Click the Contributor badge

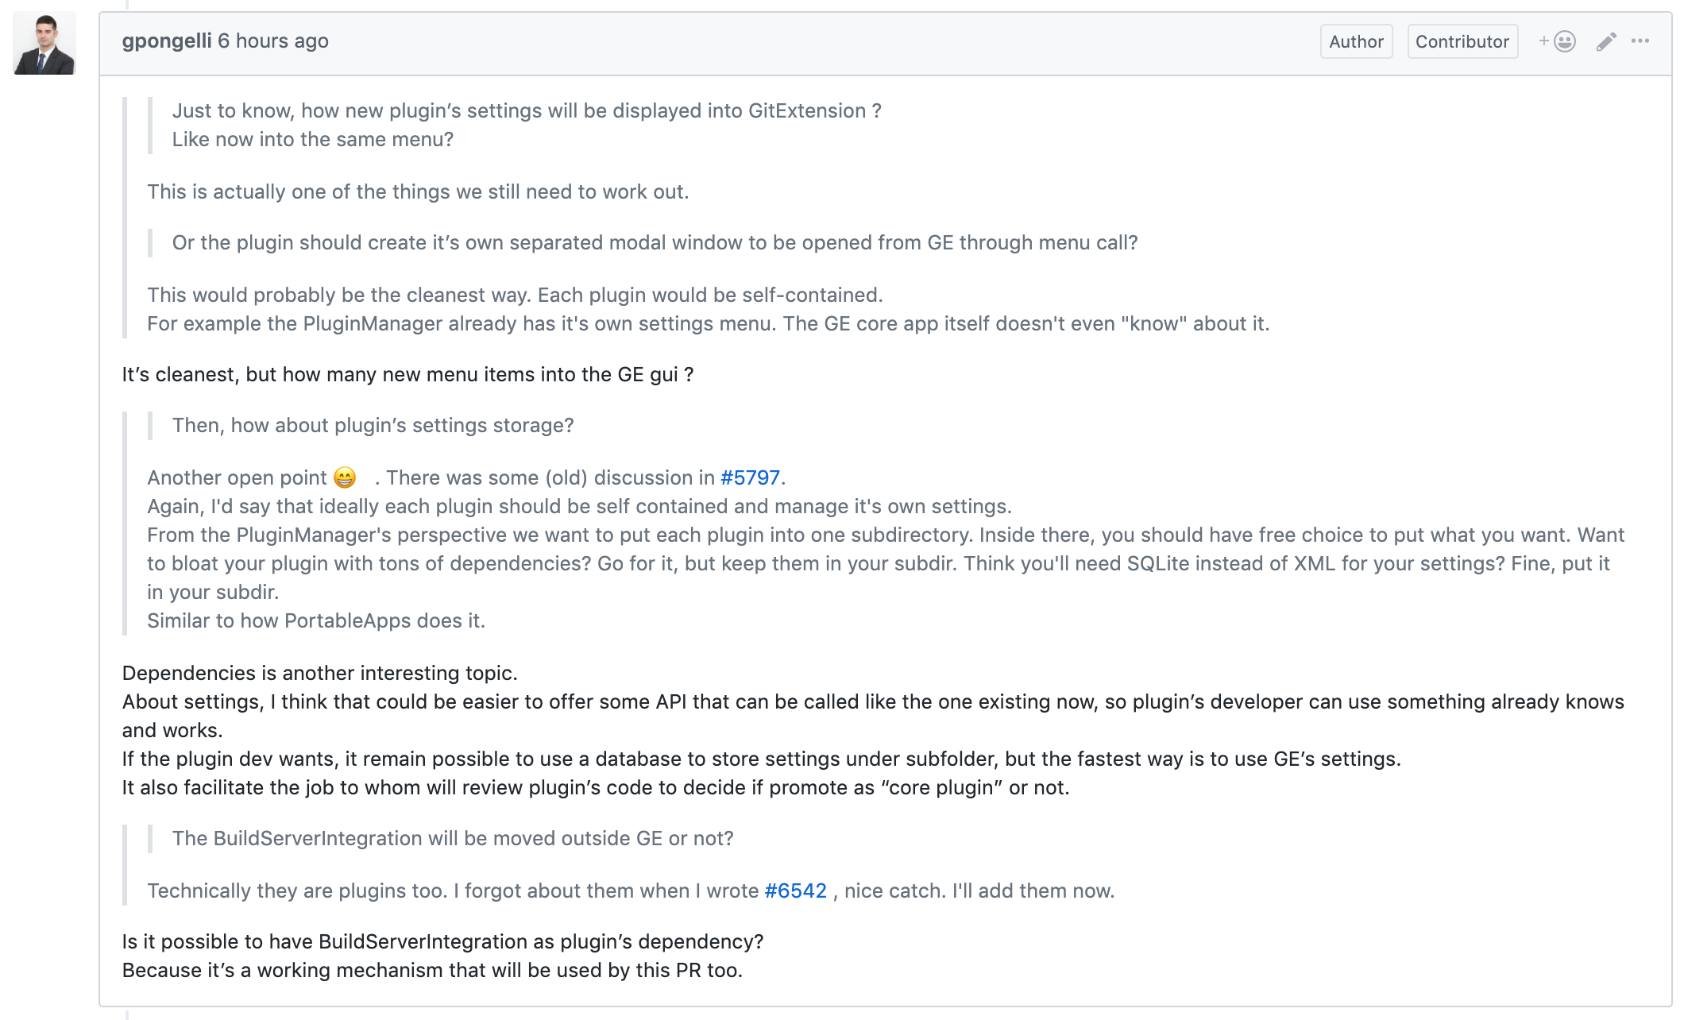point(1462,41)
